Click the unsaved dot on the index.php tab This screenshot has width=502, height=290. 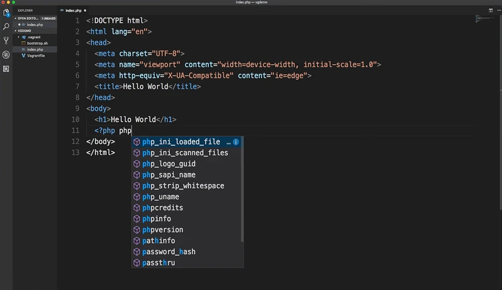pos(85,11)
